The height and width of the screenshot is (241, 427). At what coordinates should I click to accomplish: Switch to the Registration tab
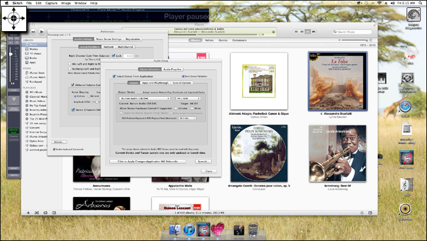132,39
